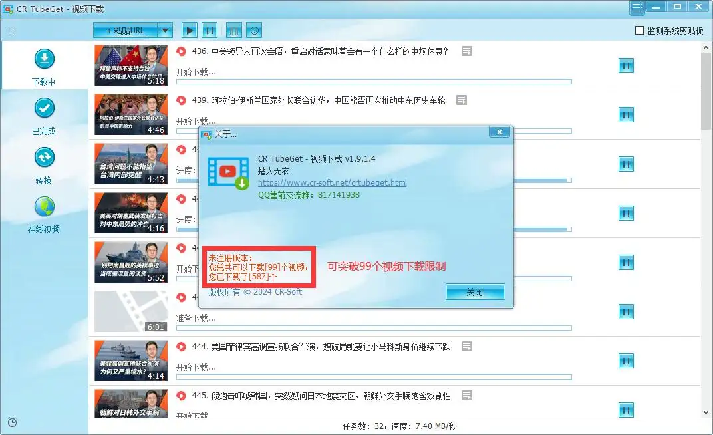Maximize the CR TubeGet window
Screen dimensions: 713x435
(x=677, y=7)
